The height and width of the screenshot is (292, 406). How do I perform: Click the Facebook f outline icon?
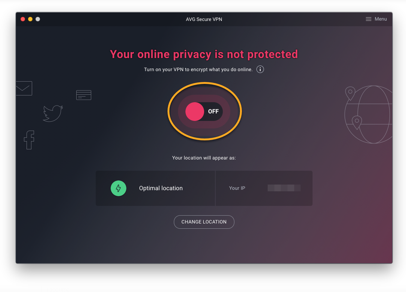29,140
